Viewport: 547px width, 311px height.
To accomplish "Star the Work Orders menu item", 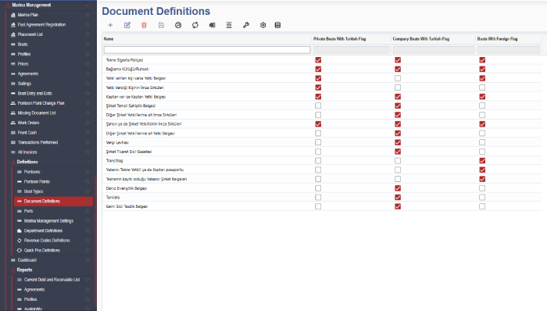I will pos(88,123).
